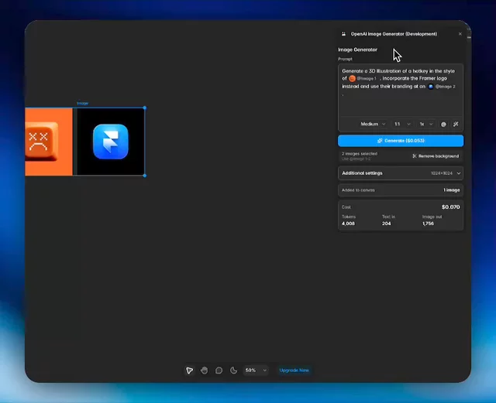
Task: Toggle dark mode moon icon
Action: [233, 371]
